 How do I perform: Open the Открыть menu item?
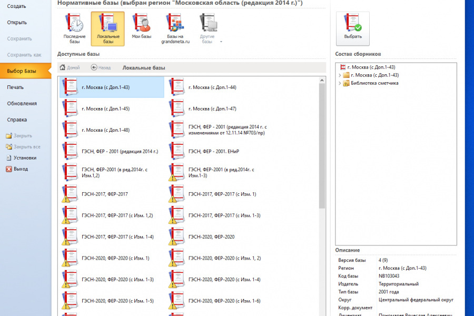click(17, 22)
